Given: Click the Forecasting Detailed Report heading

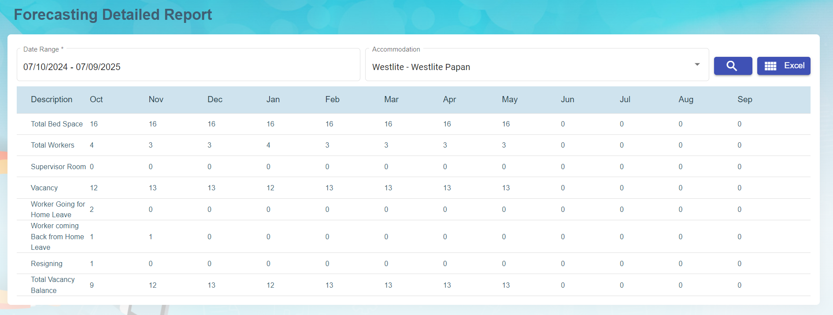Looking at the screenshot, I should point(113,15).
